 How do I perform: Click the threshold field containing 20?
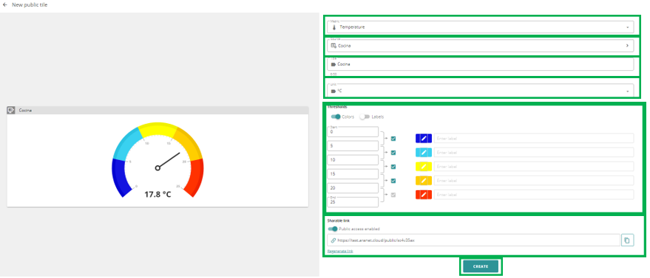click(353, 188)
